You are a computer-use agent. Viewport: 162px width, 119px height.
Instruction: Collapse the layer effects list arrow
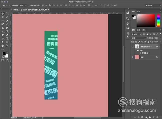pos(159,46)
